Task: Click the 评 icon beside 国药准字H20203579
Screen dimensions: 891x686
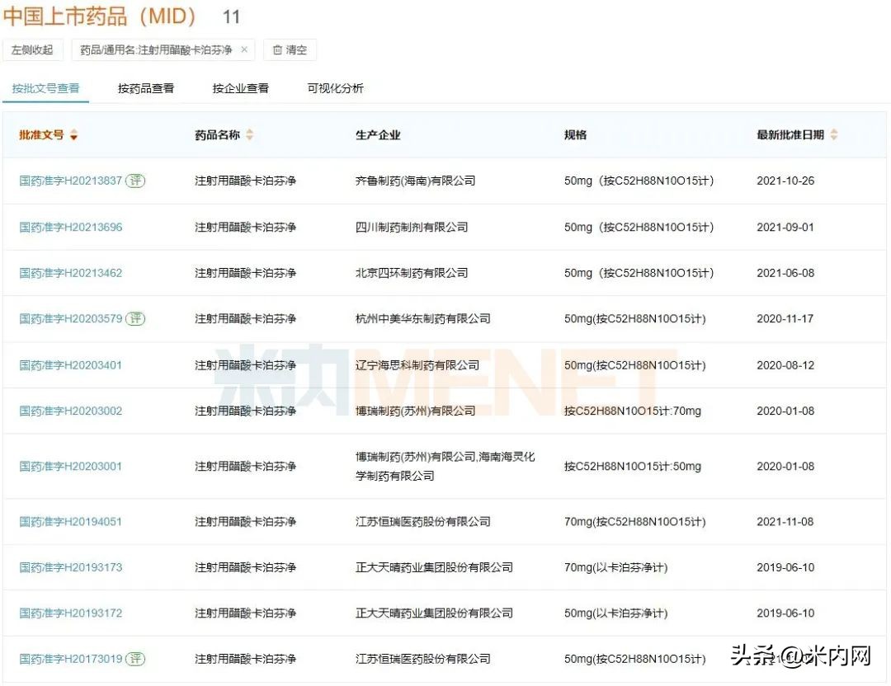Action: (x=135, y=317)
